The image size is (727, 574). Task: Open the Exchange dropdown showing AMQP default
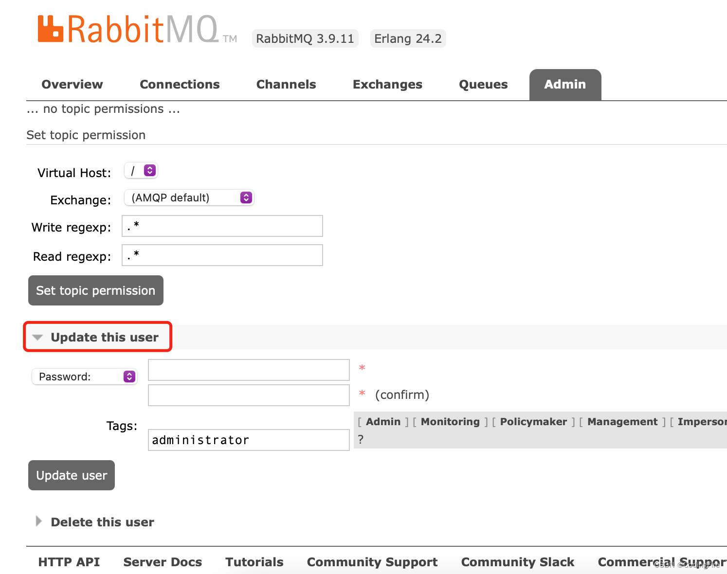[x=189, y=197]
